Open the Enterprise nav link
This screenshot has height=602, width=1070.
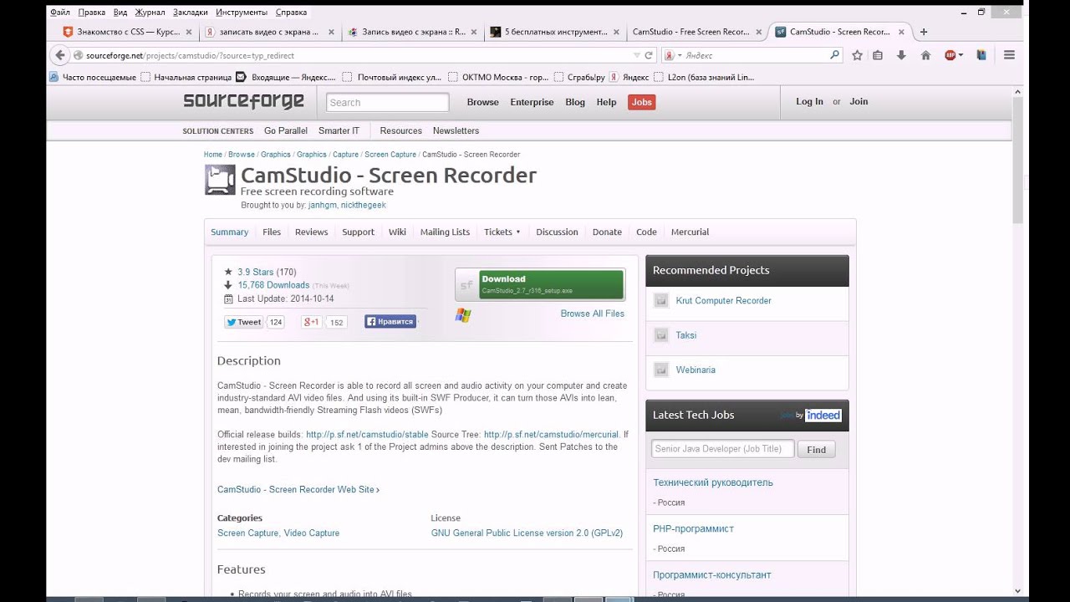click(x=532, y=102)
